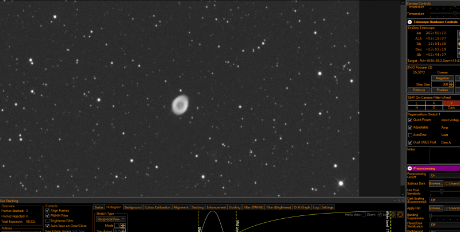Image resolution: width=460 pixels, height=232 pixels.
Task: Click the reset stretch circular arrow icon
Action: 400,215
